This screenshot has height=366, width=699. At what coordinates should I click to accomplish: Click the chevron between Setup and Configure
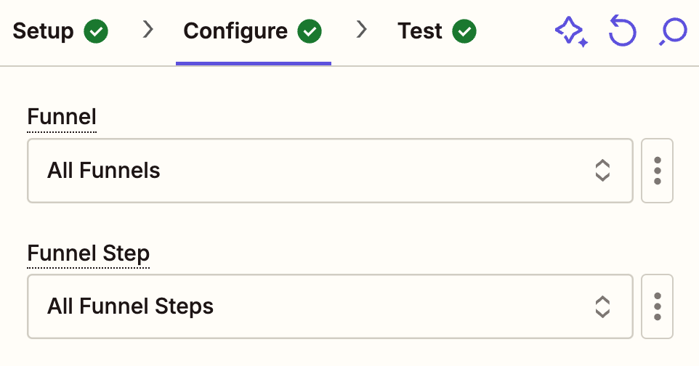coord(148,30)
